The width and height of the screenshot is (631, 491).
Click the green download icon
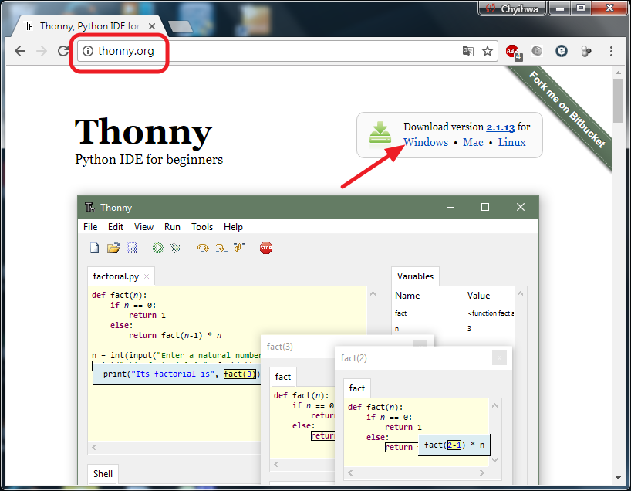click(x=380, y=134)
